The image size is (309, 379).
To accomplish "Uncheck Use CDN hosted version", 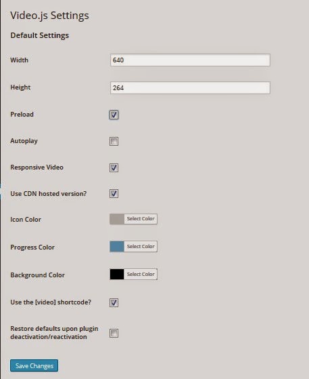I will (114, 194).
